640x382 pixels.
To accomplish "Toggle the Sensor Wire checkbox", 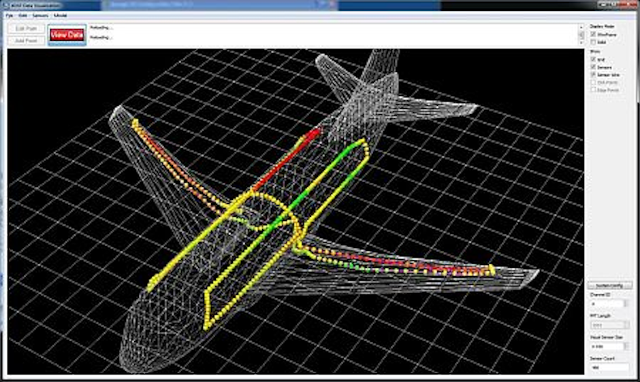I will coord(593,75).
